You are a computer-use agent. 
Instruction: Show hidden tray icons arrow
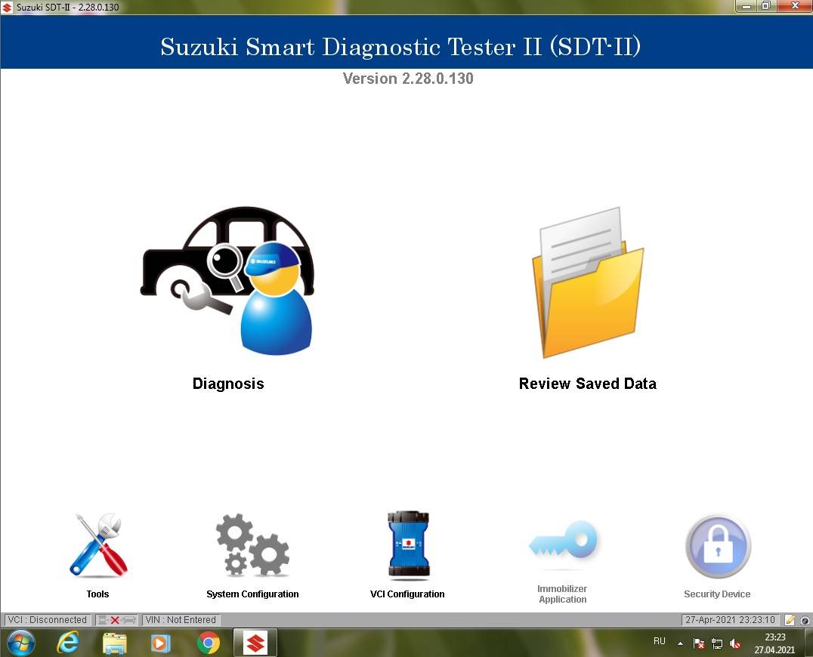click(680, 643)
